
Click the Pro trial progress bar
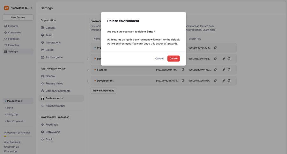click(18, 136)
